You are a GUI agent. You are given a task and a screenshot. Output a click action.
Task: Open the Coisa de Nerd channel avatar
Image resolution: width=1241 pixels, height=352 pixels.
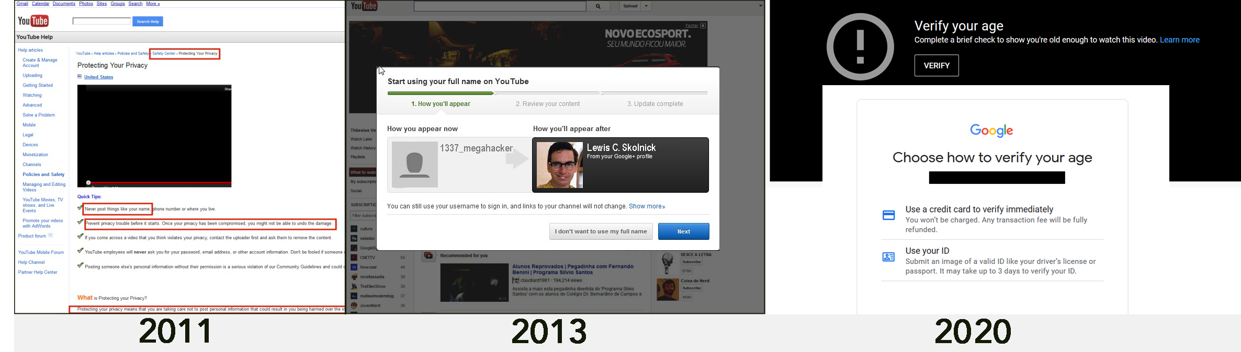click(x=668, y=290)
